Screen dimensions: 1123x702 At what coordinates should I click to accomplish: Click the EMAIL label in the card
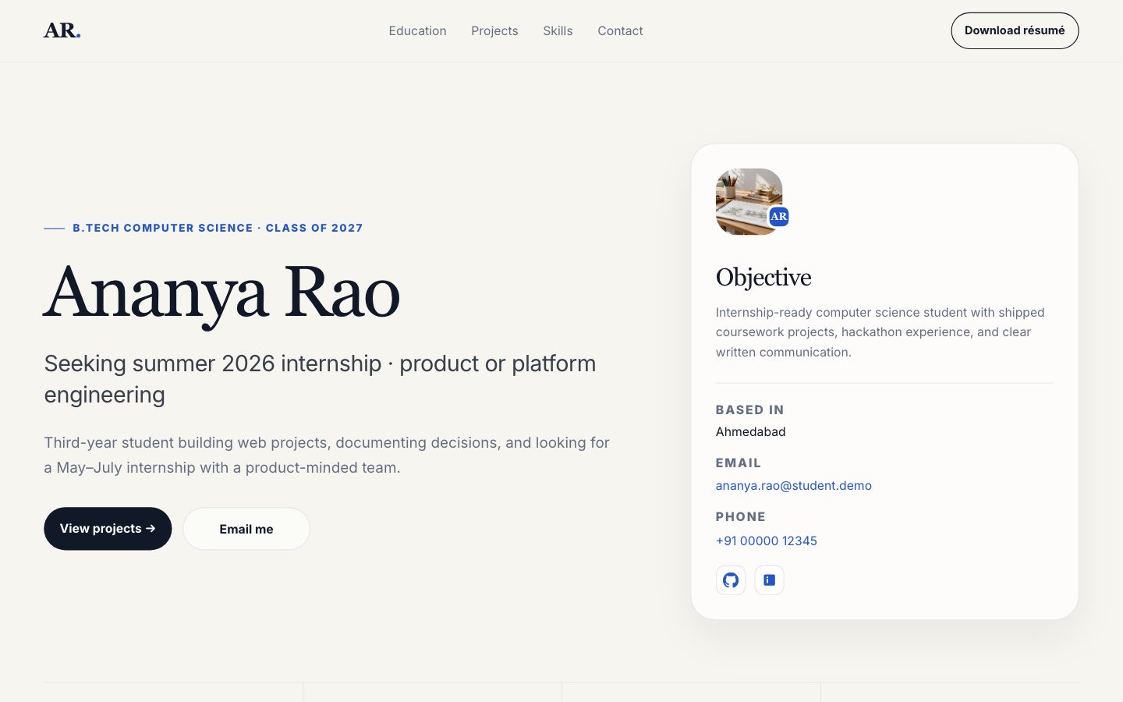pos(739,463)
